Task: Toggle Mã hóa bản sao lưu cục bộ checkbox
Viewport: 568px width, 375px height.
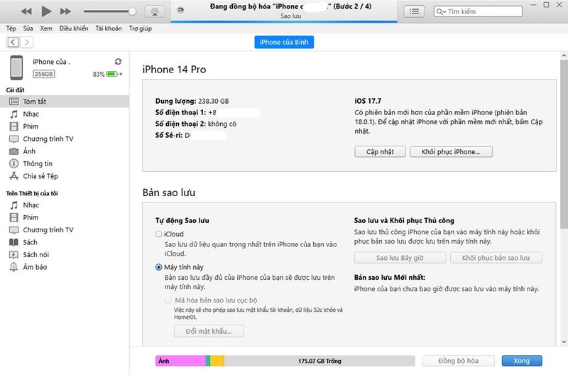Action: coord(168,300)
